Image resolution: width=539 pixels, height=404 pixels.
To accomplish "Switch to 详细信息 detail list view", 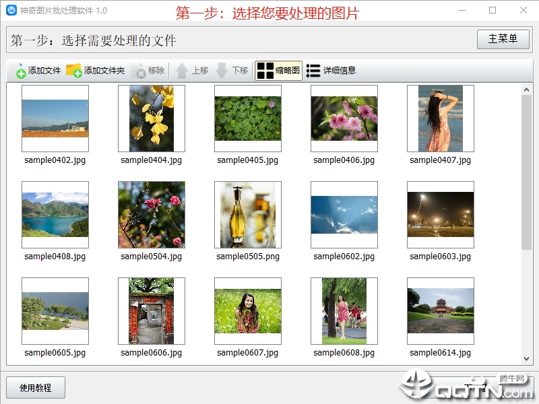I will [x=331, y=71].
